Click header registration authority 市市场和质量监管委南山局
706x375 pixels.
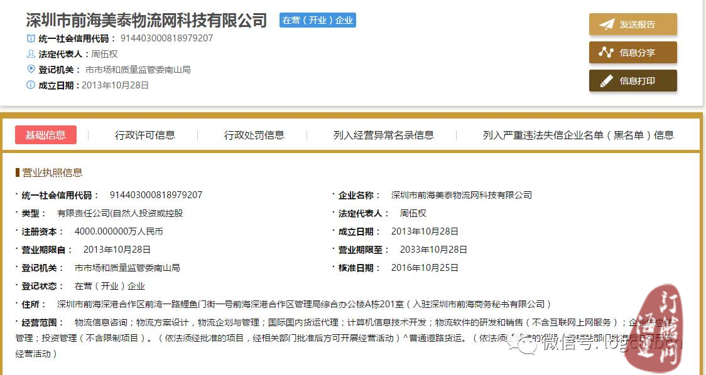point(138,70)
